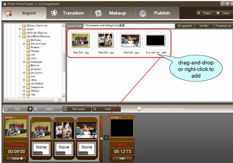Open the About button
Image resolution: width=233 pixels, height=163 pixels.
pos(224,13)
